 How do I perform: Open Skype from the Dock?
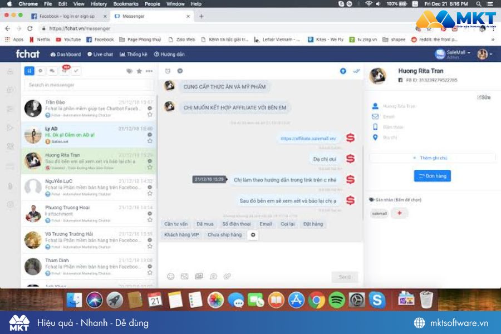coord(377,300)
